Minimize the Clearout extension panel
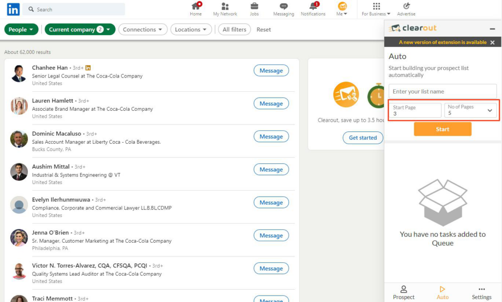The width and height of the screenshot is (502, 302). tap(492, 29)
